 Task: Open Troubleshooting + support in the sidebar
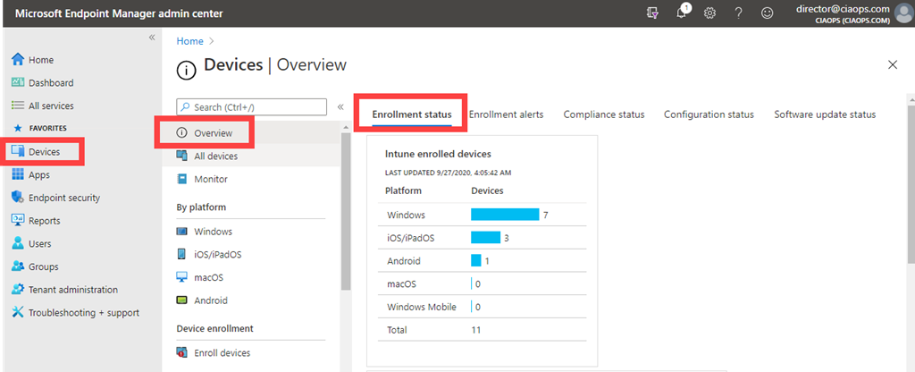point(83,313)
